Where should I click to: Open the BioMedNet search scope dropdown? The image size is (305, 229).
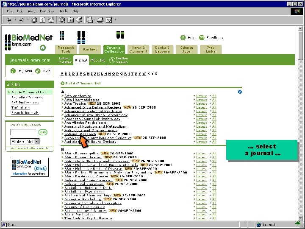pyautogui.click(x=37, y=141)
